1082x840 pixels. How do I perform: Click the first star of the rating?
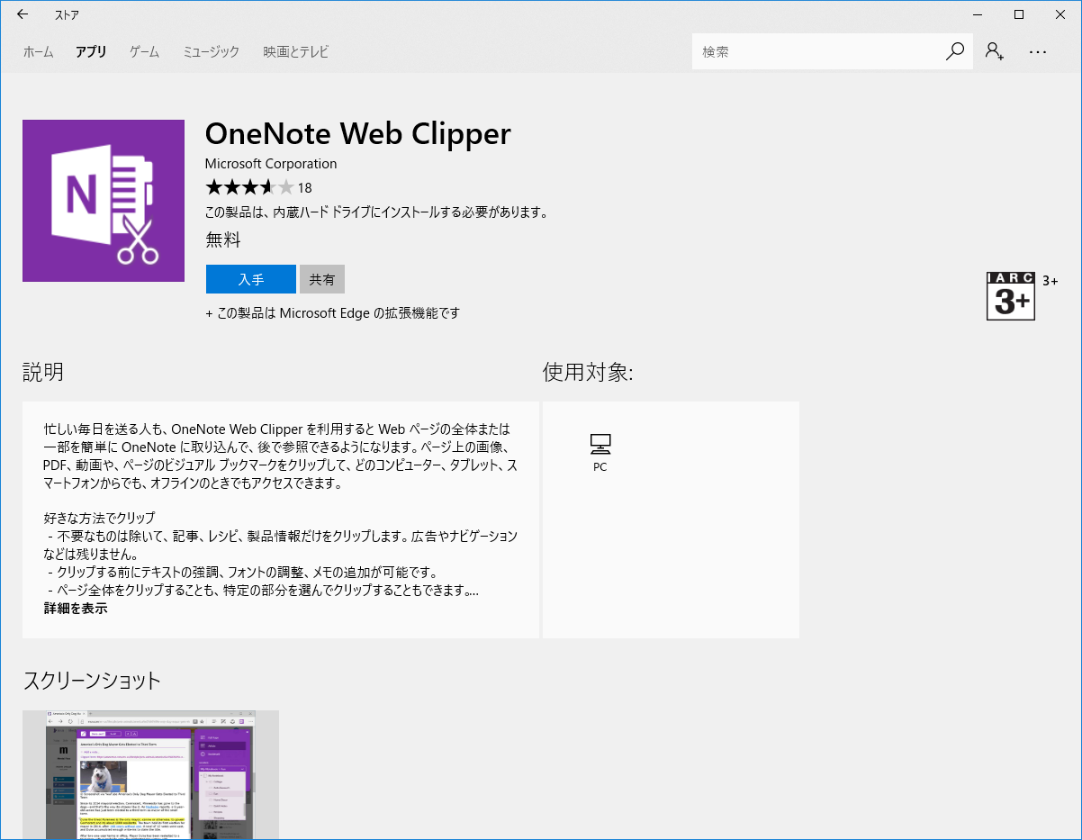(x=213, y=187)
